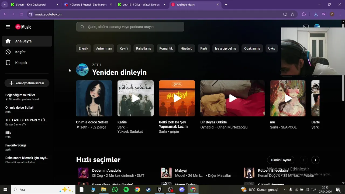
Task: Open WhatsApp from the taskbar
Action: pos(115,190)
